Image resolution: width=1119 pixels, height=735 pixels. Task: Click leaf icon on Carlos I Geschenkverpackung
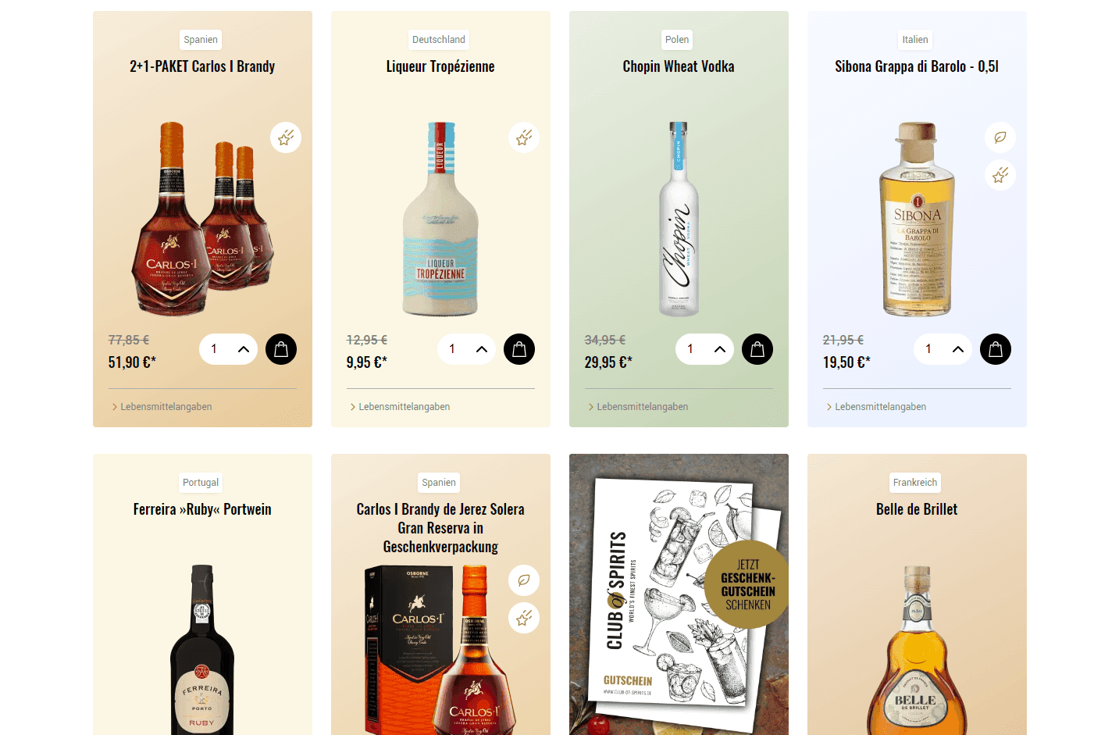point(524,580)
